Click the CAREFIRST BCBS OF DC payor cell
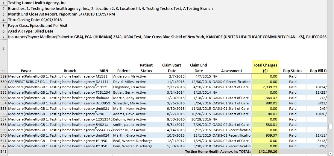The height and width of the screenshot is (156, 334). pyautogui.click(x=26, y=82)
